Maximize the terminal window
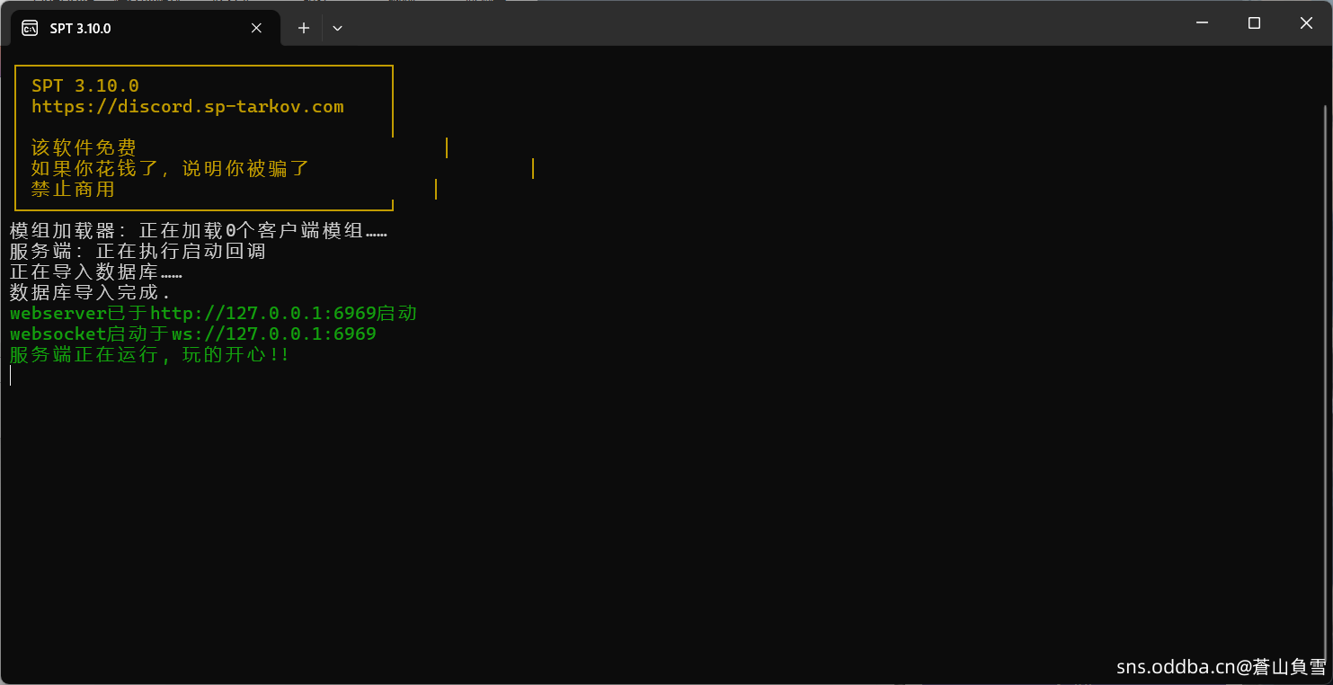Screen dimensions: 1333x685 (x=1254, y=23)
